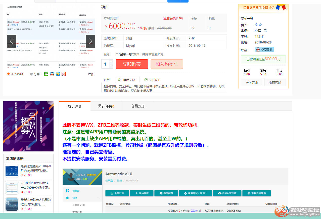Share the product via Weibo icon

point(64,74)
